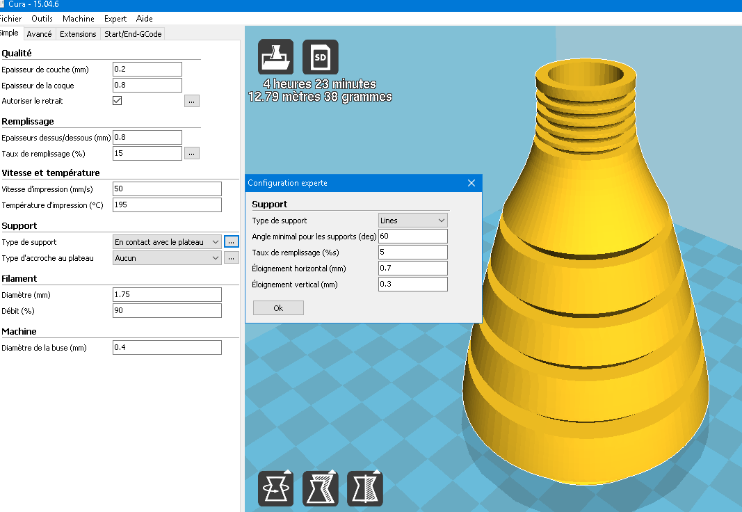Expand the Type de support dropdown in main panel
The height and width of the screenshot is (512, 742).
pyautogui.click(x=167, y=242)
